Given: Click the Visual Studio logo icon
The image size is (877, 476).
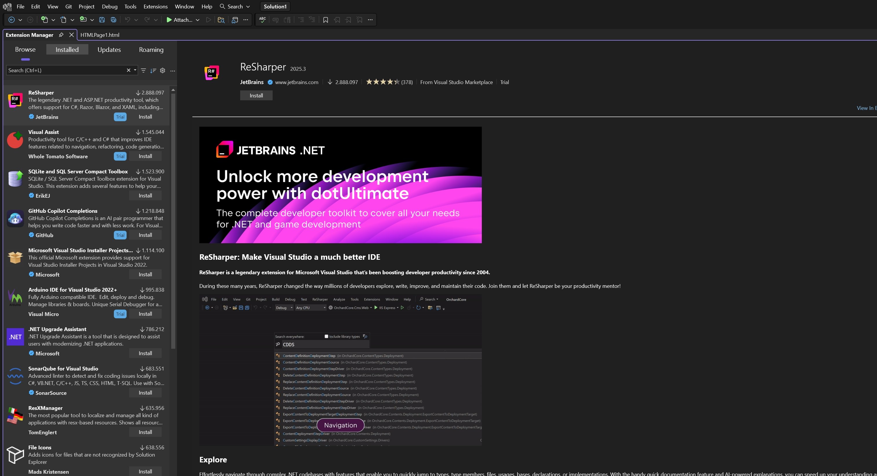Looking at the screenshot, I should click(7, 6).
